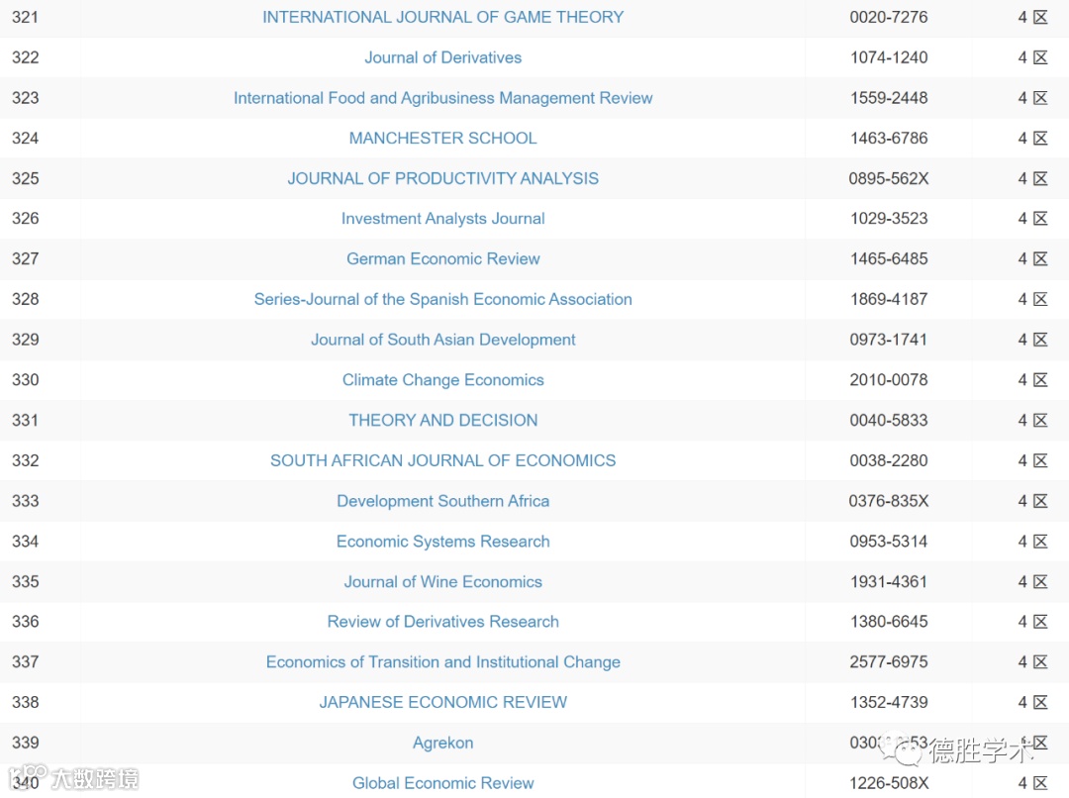Select ISSN 2010-0078
Screen dimensions: 1069x798
coord(888,379)
